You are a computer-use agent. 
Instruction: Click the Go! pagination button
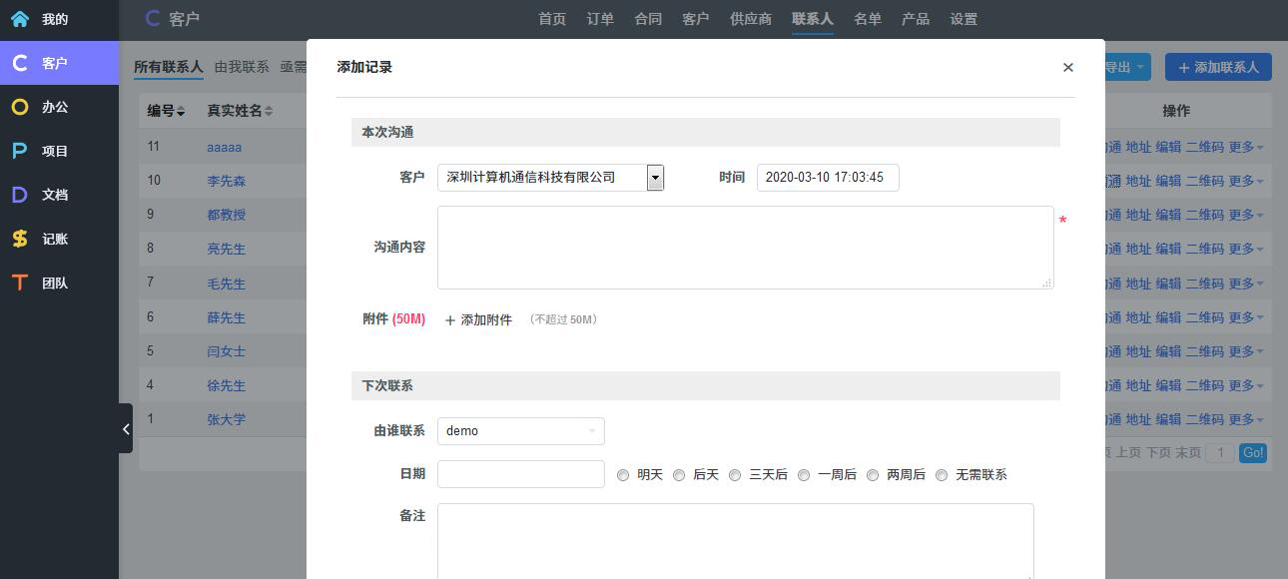[1253, 453]
